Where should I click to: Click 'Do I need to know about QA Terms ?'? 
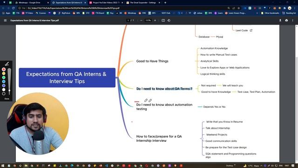[x=164, y=89]
